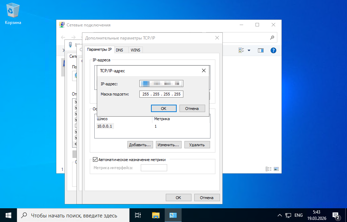This screenshot has width=347, height=222.
Task: Switch to the DNS tab
Action: [119, 50]
